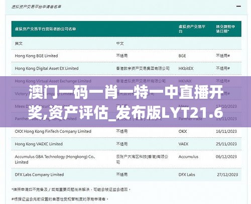
Task: Click the date 16/11/2023
Action: 226,131
